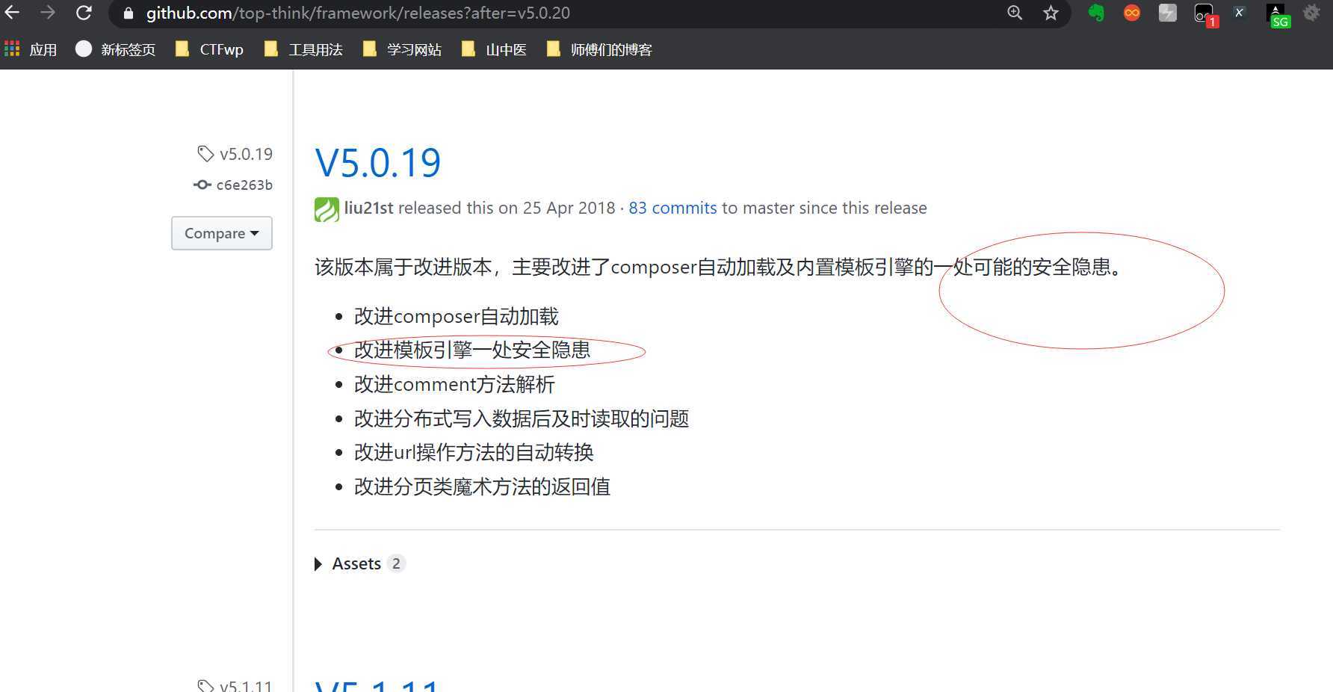This screenshot has height=692, width=1333.
Task: Bookmark this page with the star icon
Action: (x=1051, y=13)
